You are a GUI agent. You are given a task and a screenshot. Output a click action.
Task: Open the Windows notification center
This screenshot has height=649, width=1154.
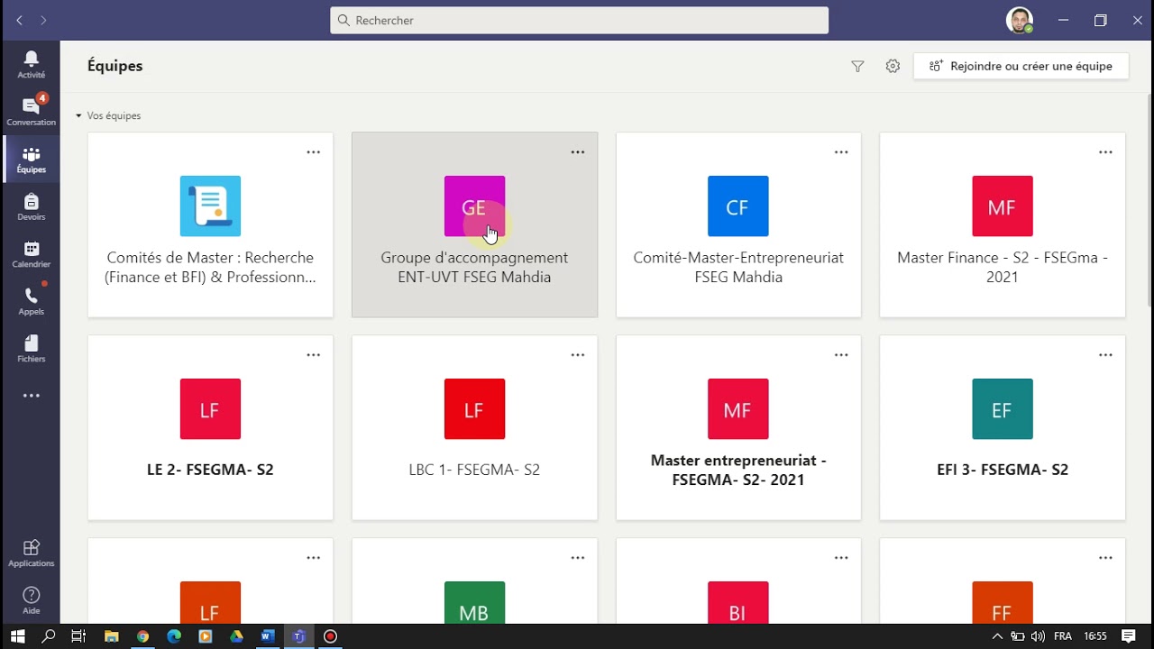coord(1128,636)
